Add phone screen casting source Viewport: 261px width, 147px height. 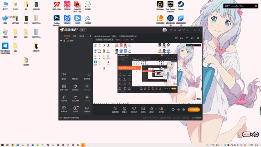tap(134, 110)
